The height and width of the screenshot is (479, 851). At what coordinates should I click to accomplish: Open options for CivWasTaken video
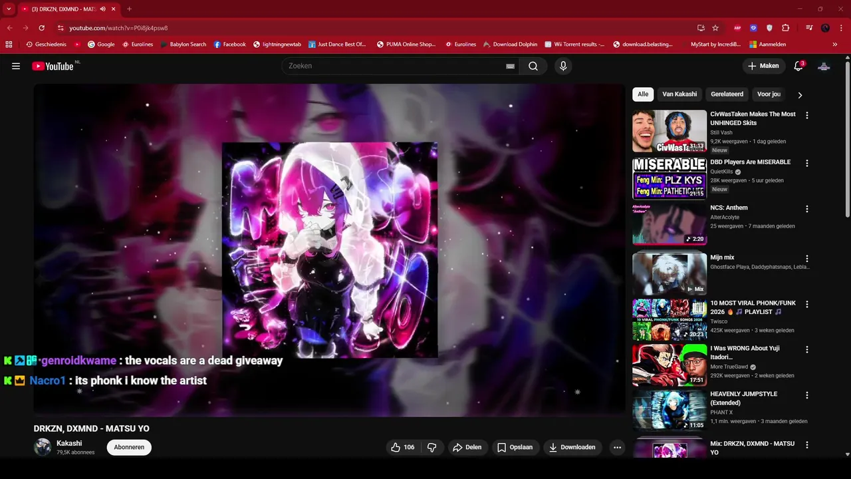tap(807, 115)
